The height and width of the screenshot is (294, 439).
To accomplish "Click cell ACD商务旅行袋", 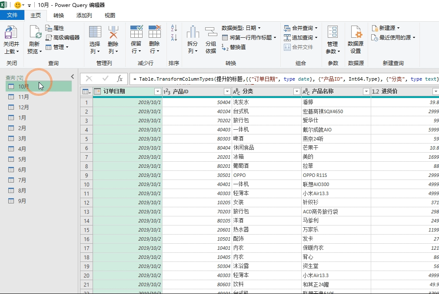I will [336, 211].
